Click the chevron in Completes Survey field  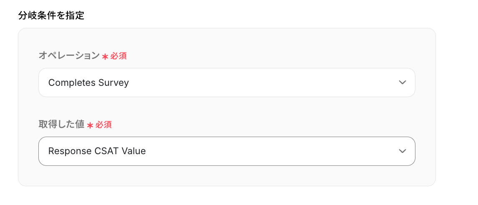(x=402, y=82)
